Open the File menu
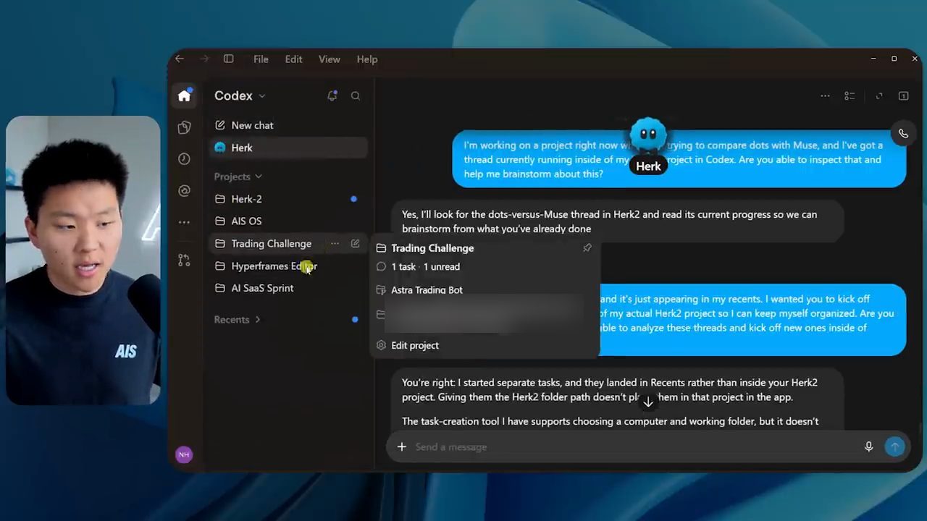This screenshot has height=521, width=927. 261,59
